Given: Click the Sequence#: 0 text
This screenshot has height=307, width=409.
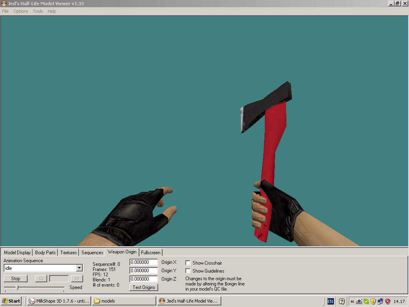Looking at the screenshot, I should (x=106, y=264).
